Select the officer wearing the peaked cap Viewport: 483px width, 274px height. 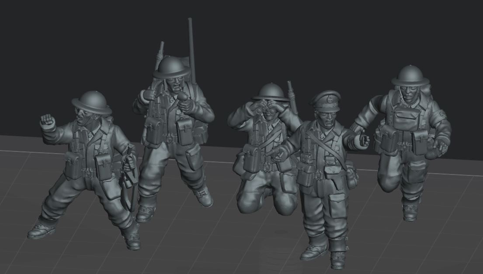(326, 175)
